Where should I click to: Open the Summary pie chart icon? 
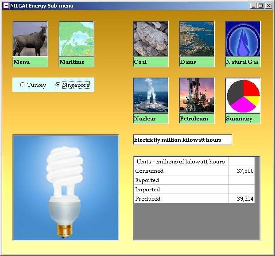tap(243, 96)
